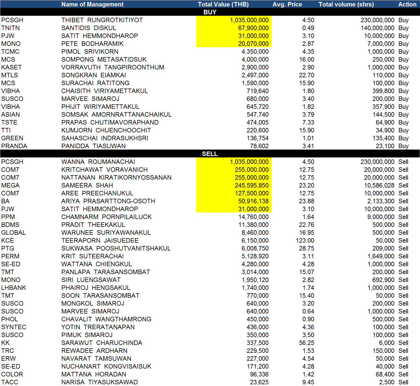Select value 2,497,000 in MTLS row

[255, 75]
